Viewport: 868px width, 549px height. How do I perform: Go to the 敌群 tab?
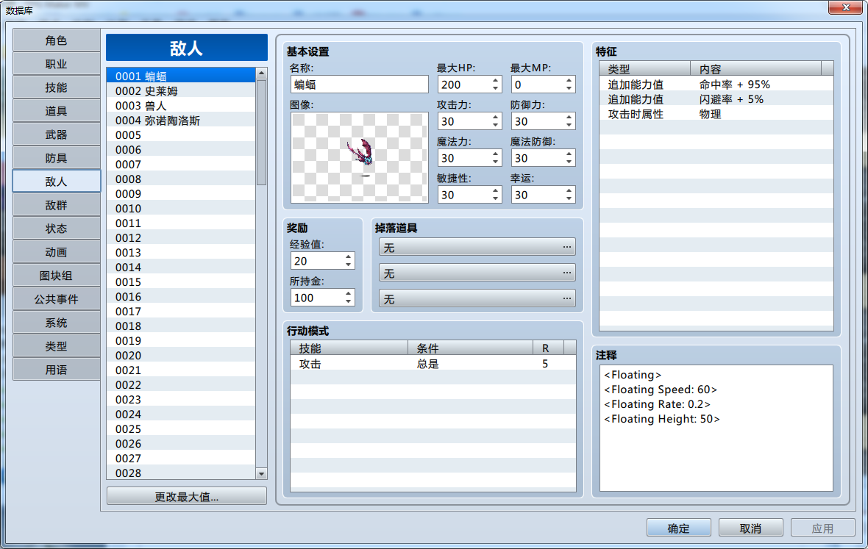[56, 205]
